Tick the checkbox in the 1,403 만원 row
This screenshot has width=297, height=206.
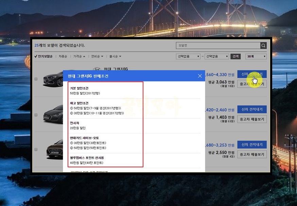click(36, 115)
